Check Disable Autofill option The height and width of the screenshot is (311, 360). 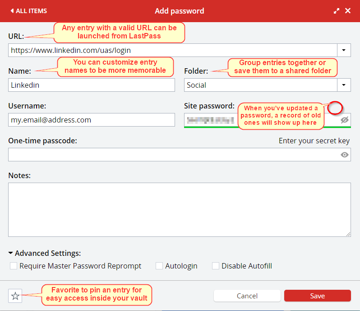click(215, 266)
